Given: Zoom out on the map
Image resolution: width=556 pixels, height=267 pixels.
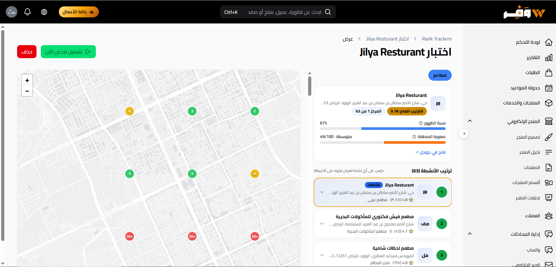Looking at the screenshot, I should [x=27, y=91].
